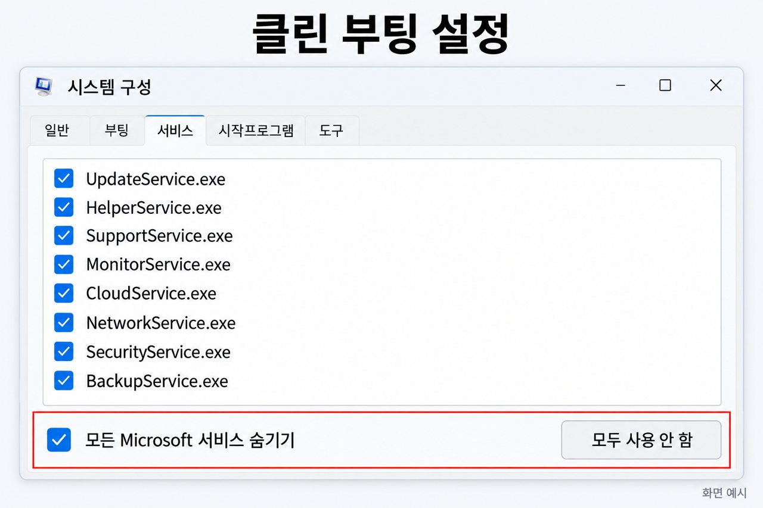Toggle the CloudService.exe checkbox

click(x=64, y=293)
